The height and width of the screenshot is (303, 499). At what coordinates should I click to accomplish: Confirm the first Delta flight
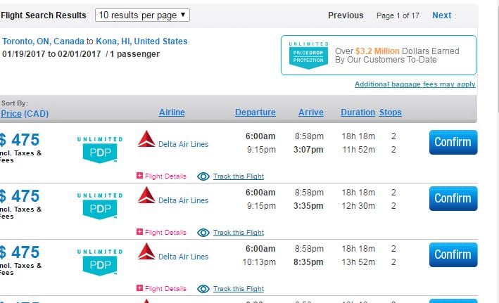point(453,142)
